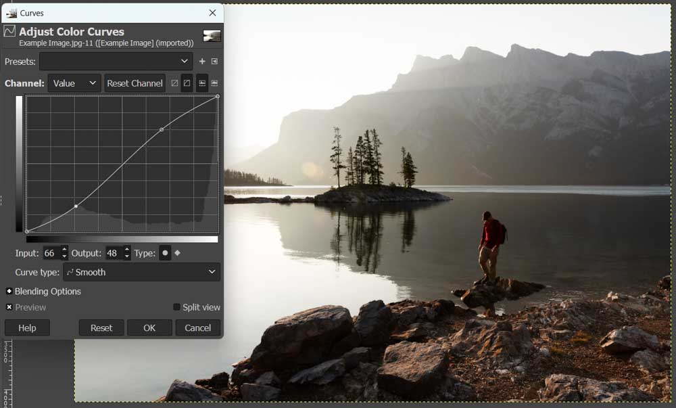
Task: Click the Output value field
Action: (x=114, y=253)
